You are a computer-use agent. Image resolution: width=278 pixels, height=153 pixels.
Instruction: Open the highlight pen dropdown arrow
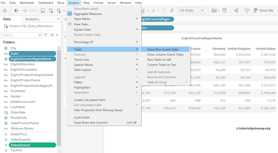tap(148, 11)
